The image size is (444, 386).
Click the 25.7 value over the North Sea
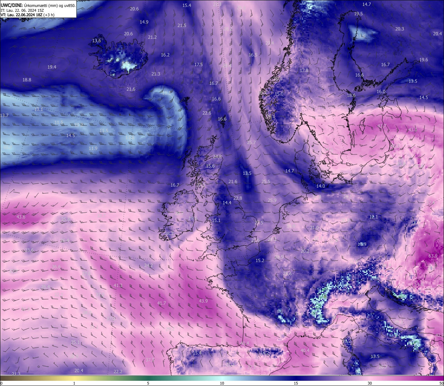click(251, 142)
